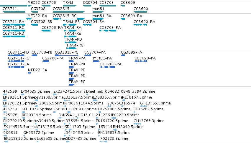Click the TRAM-RD transcript label

[73, 39]
